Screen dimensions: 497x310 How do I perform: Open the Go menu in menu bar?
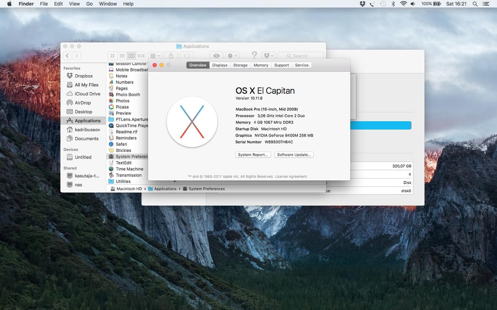89,4
